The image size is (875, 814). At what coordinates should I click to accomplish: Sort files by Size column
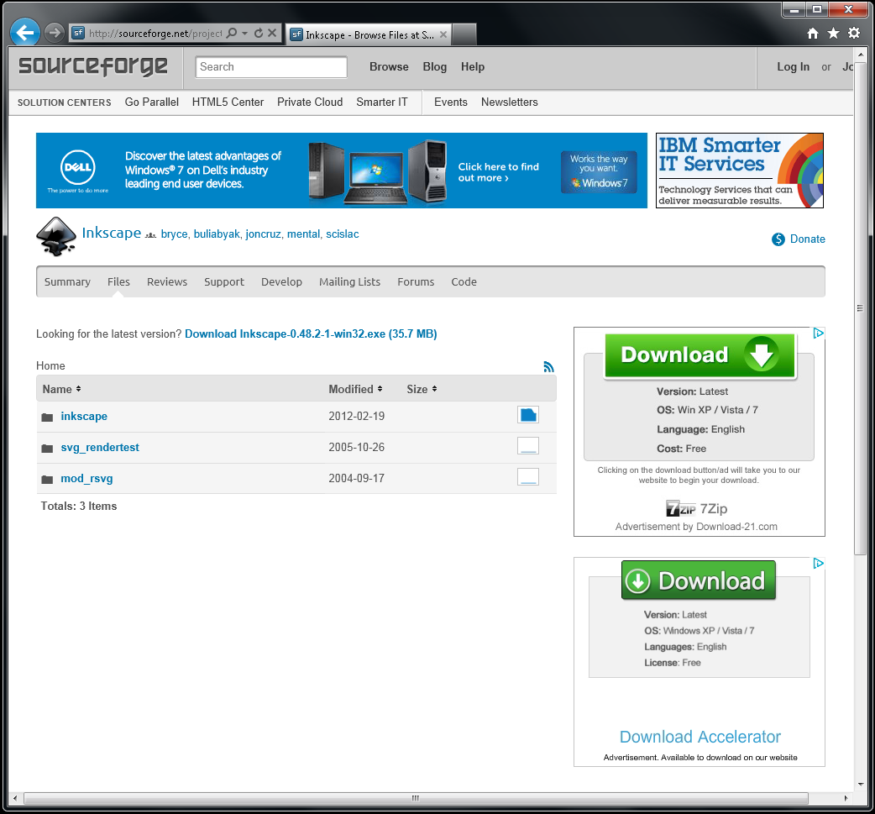point(422,389)
